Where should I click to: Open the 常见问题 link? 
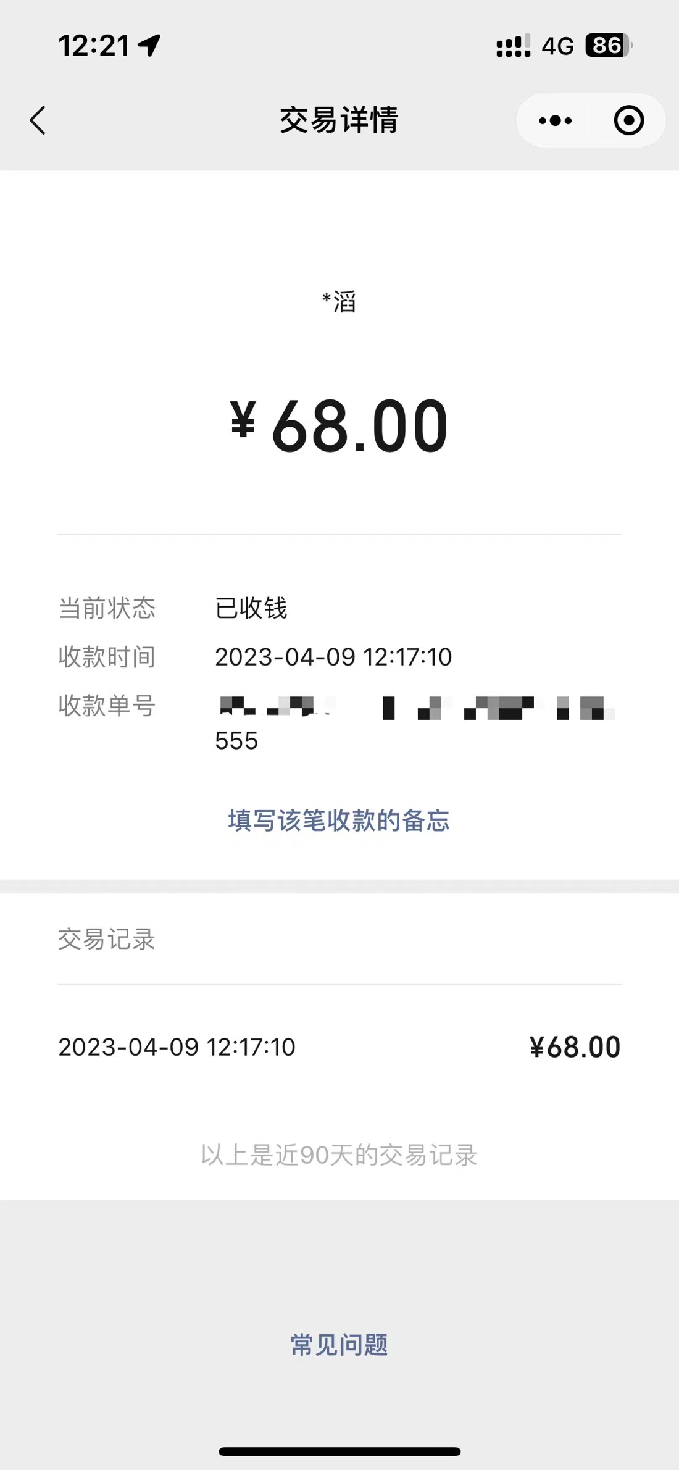coord(339,1345)
